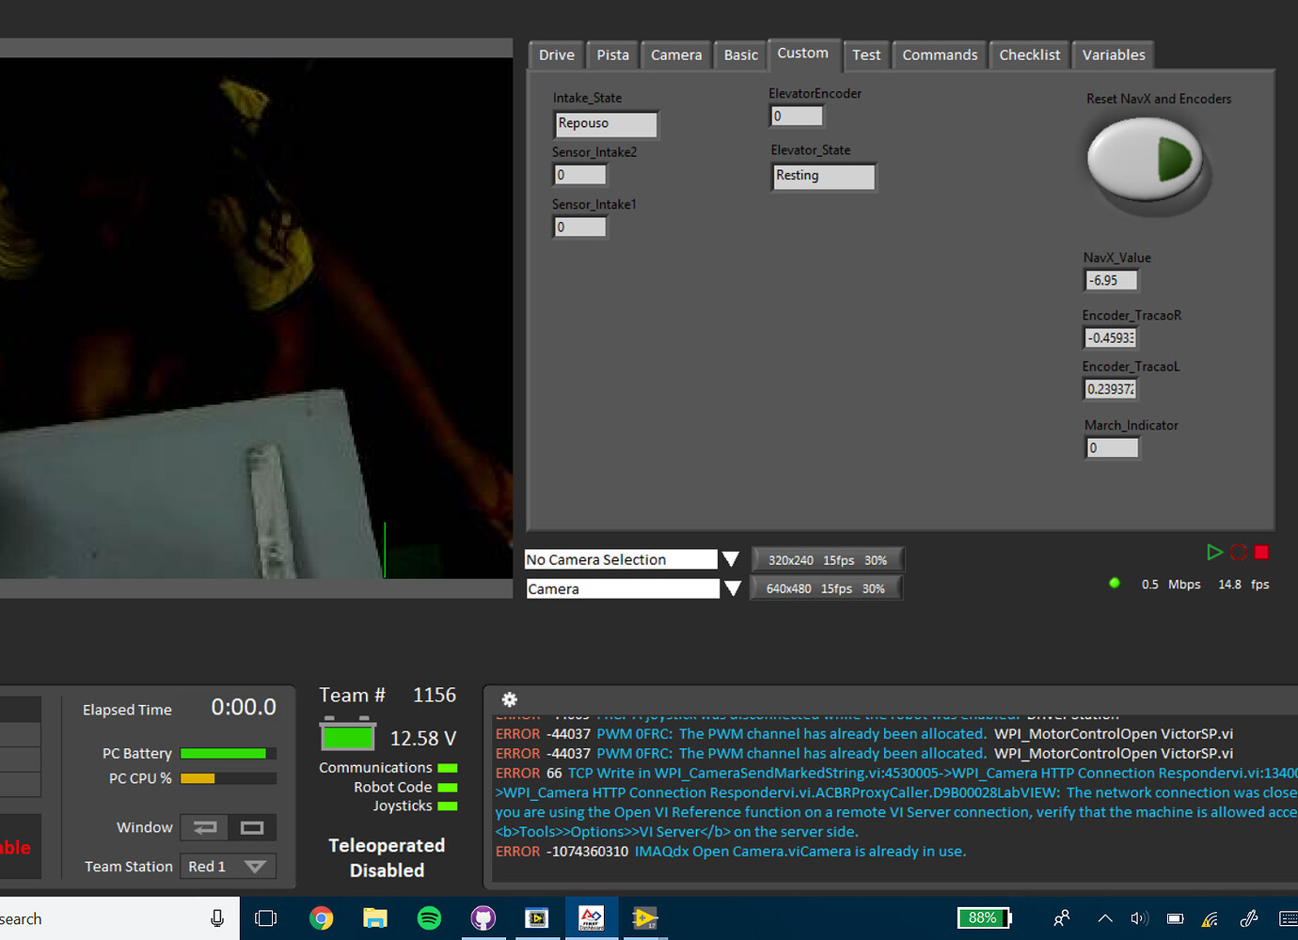Activate the microphone in the search bar
1298x940 pixels.
pyautogui.click(x=217, y=918)
